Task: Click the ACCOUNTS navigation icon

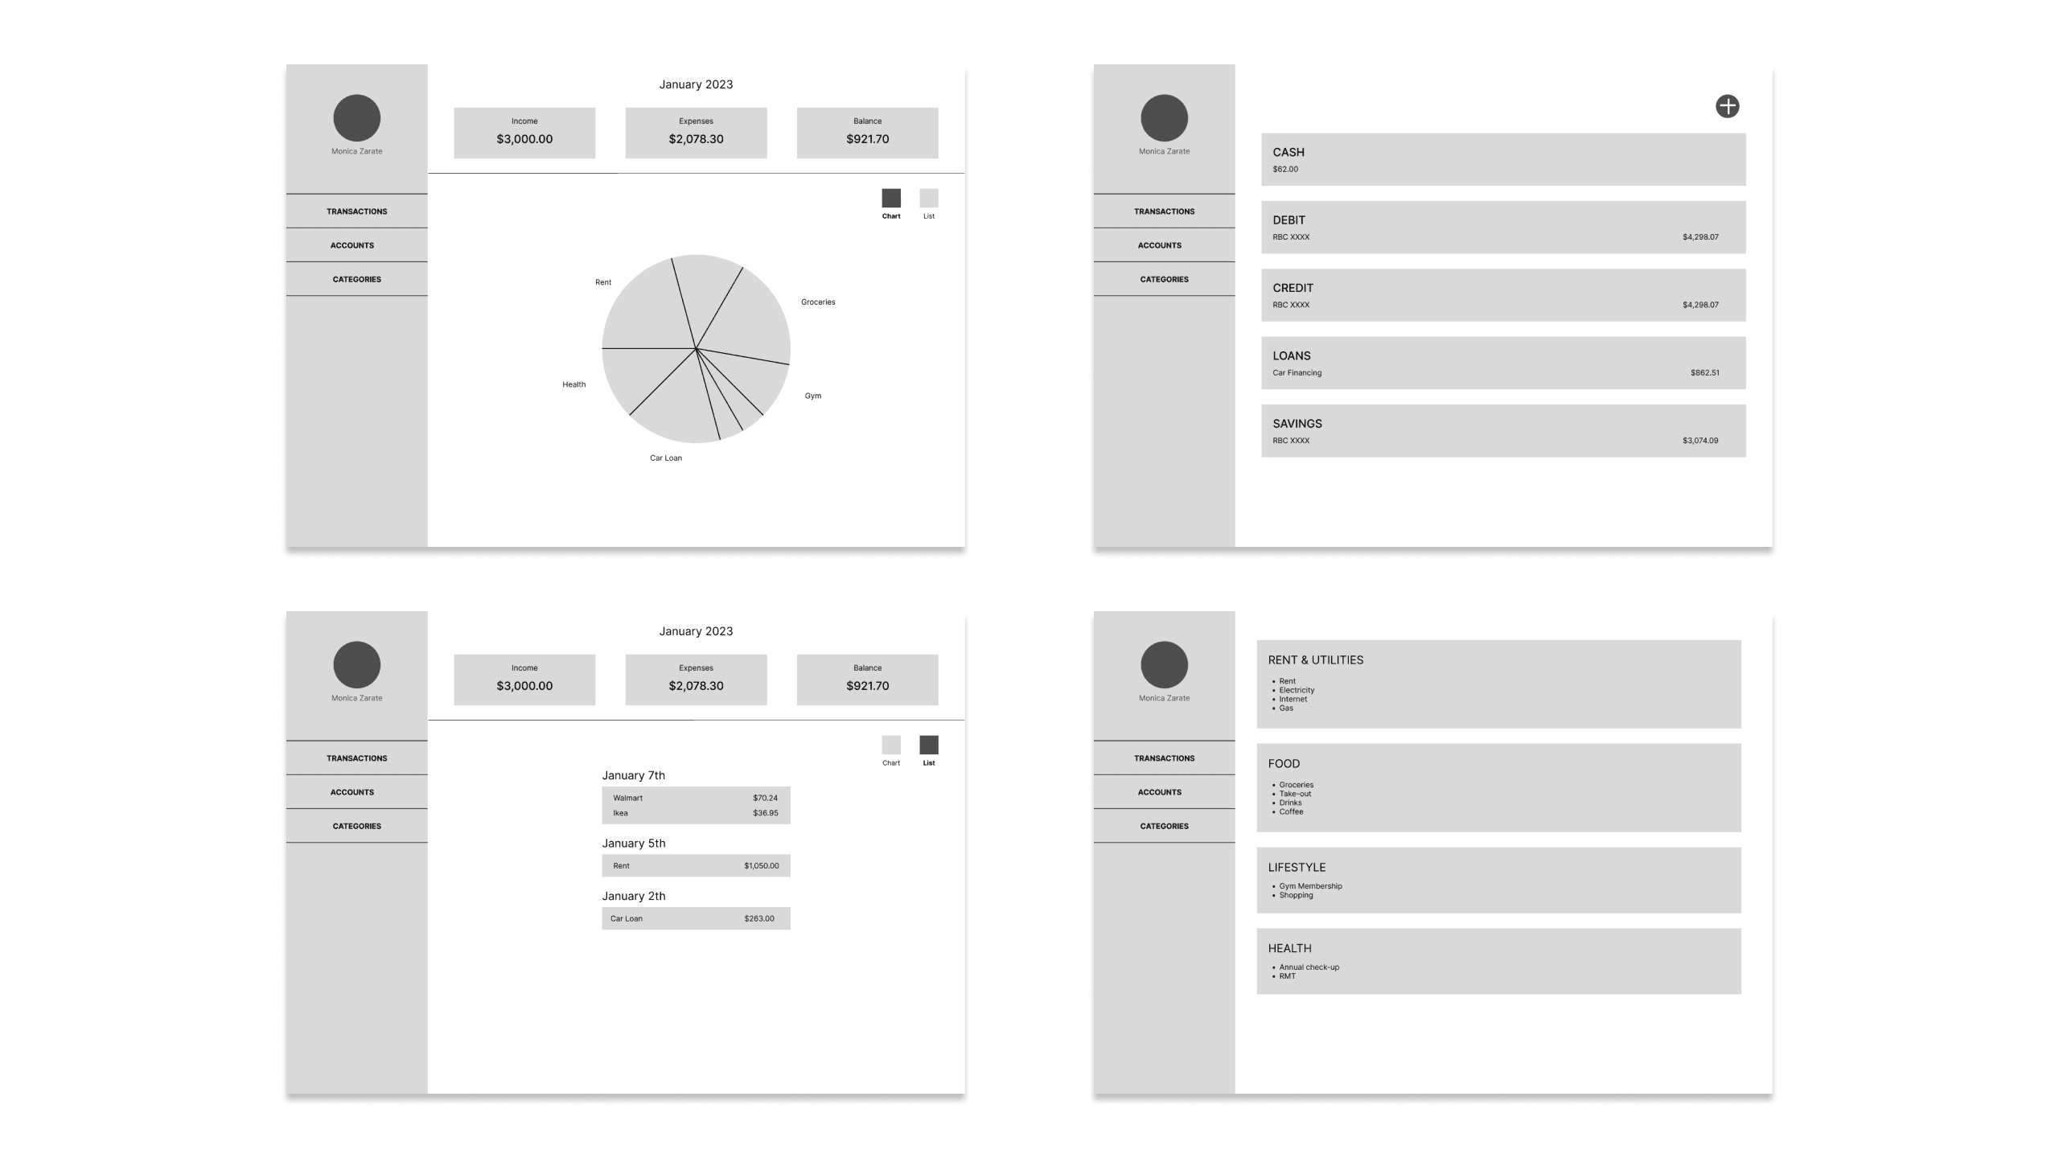Action: (x=354, y=244)
